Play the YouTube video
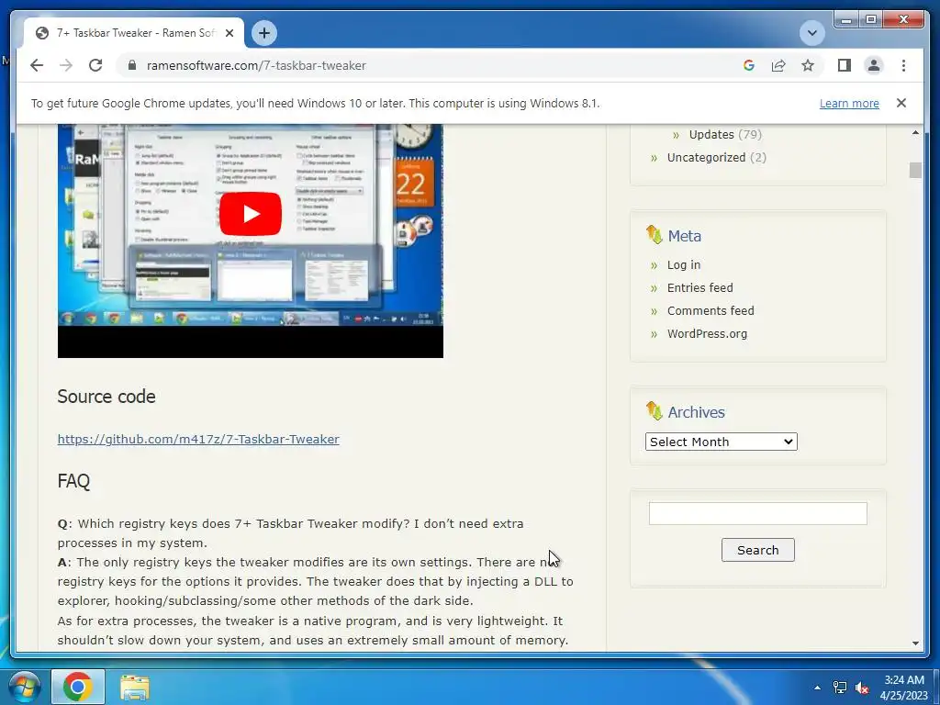The width and height of the screenshot is (940, 705). pos(250,214)
